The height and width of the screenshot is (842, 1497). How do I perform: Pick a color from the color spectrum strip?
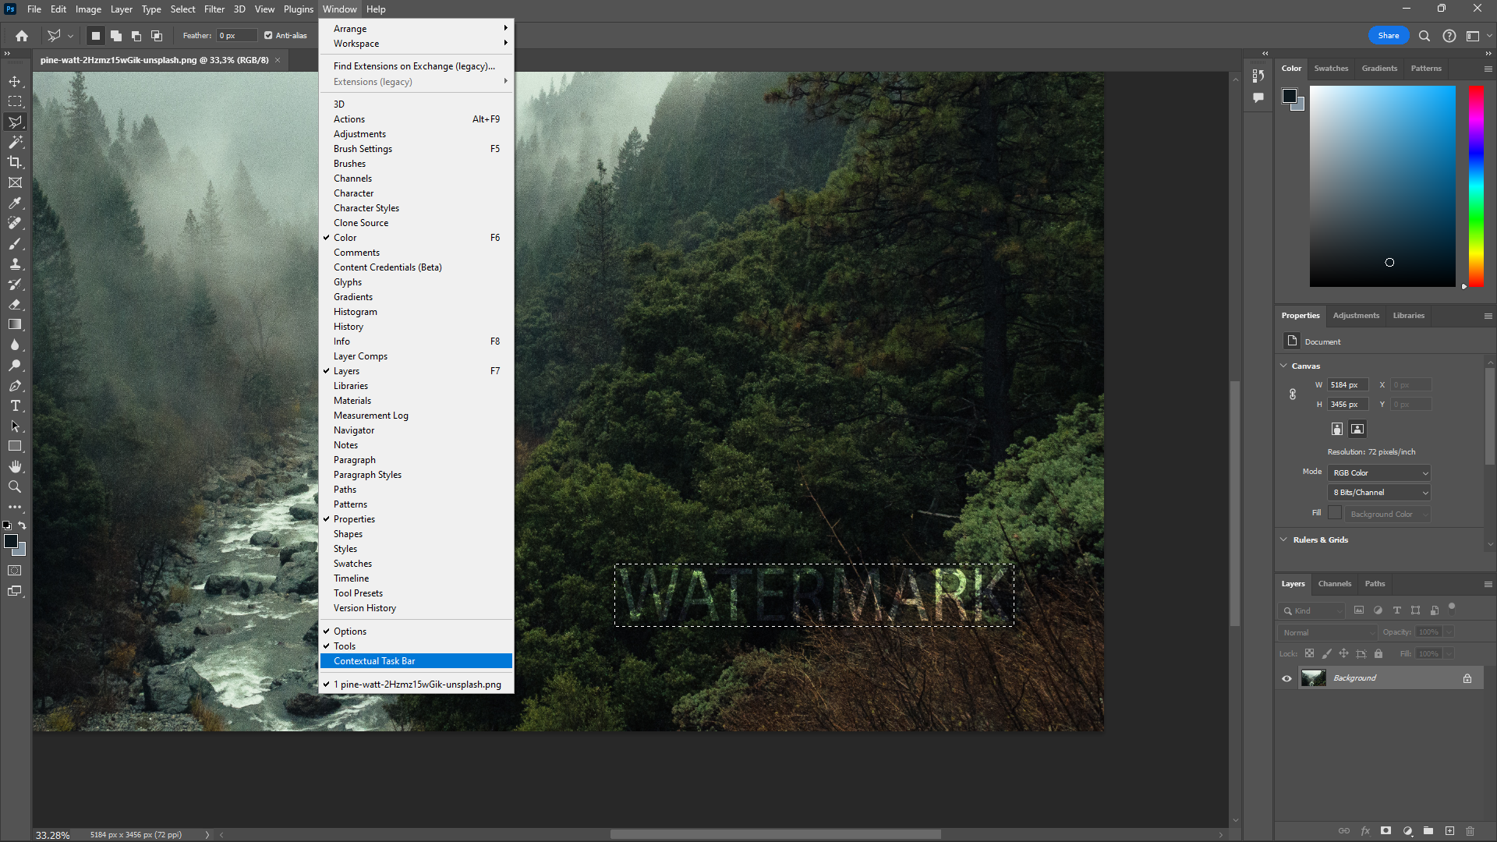1476,187
